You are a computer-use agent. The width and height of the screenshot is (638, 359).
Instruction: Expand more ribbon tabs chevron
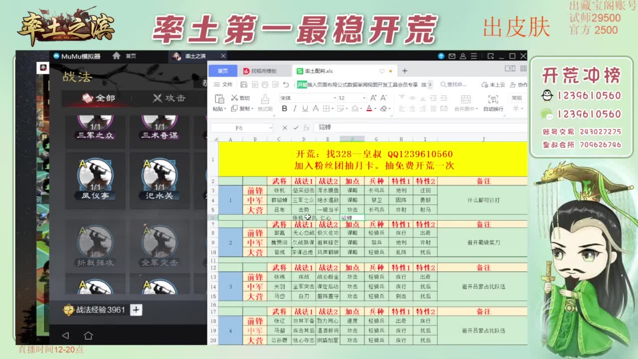coord(431,85)
